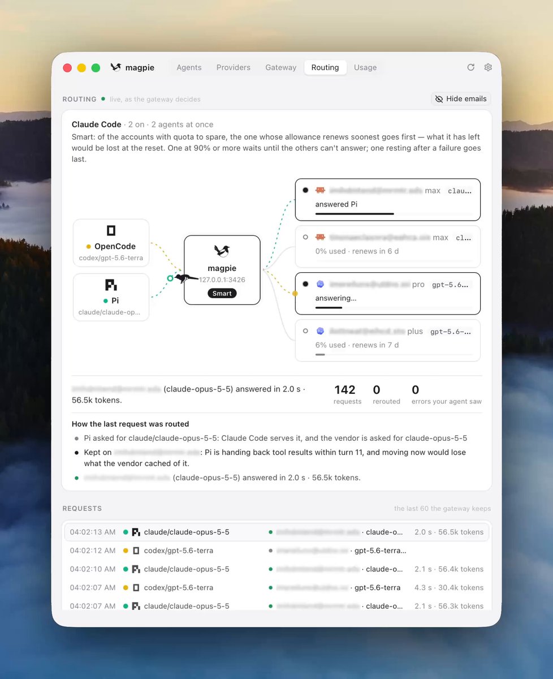
Task: Click 'the last 60 the gateway keeps'
Action: click(443, 509)
